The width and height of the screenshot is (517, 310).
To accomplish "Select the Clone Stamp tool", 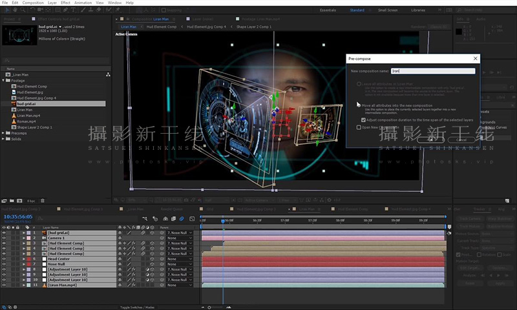I will click(x=90, y=10).
